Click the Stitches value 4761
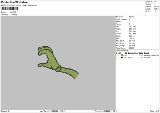 [155, 2]
